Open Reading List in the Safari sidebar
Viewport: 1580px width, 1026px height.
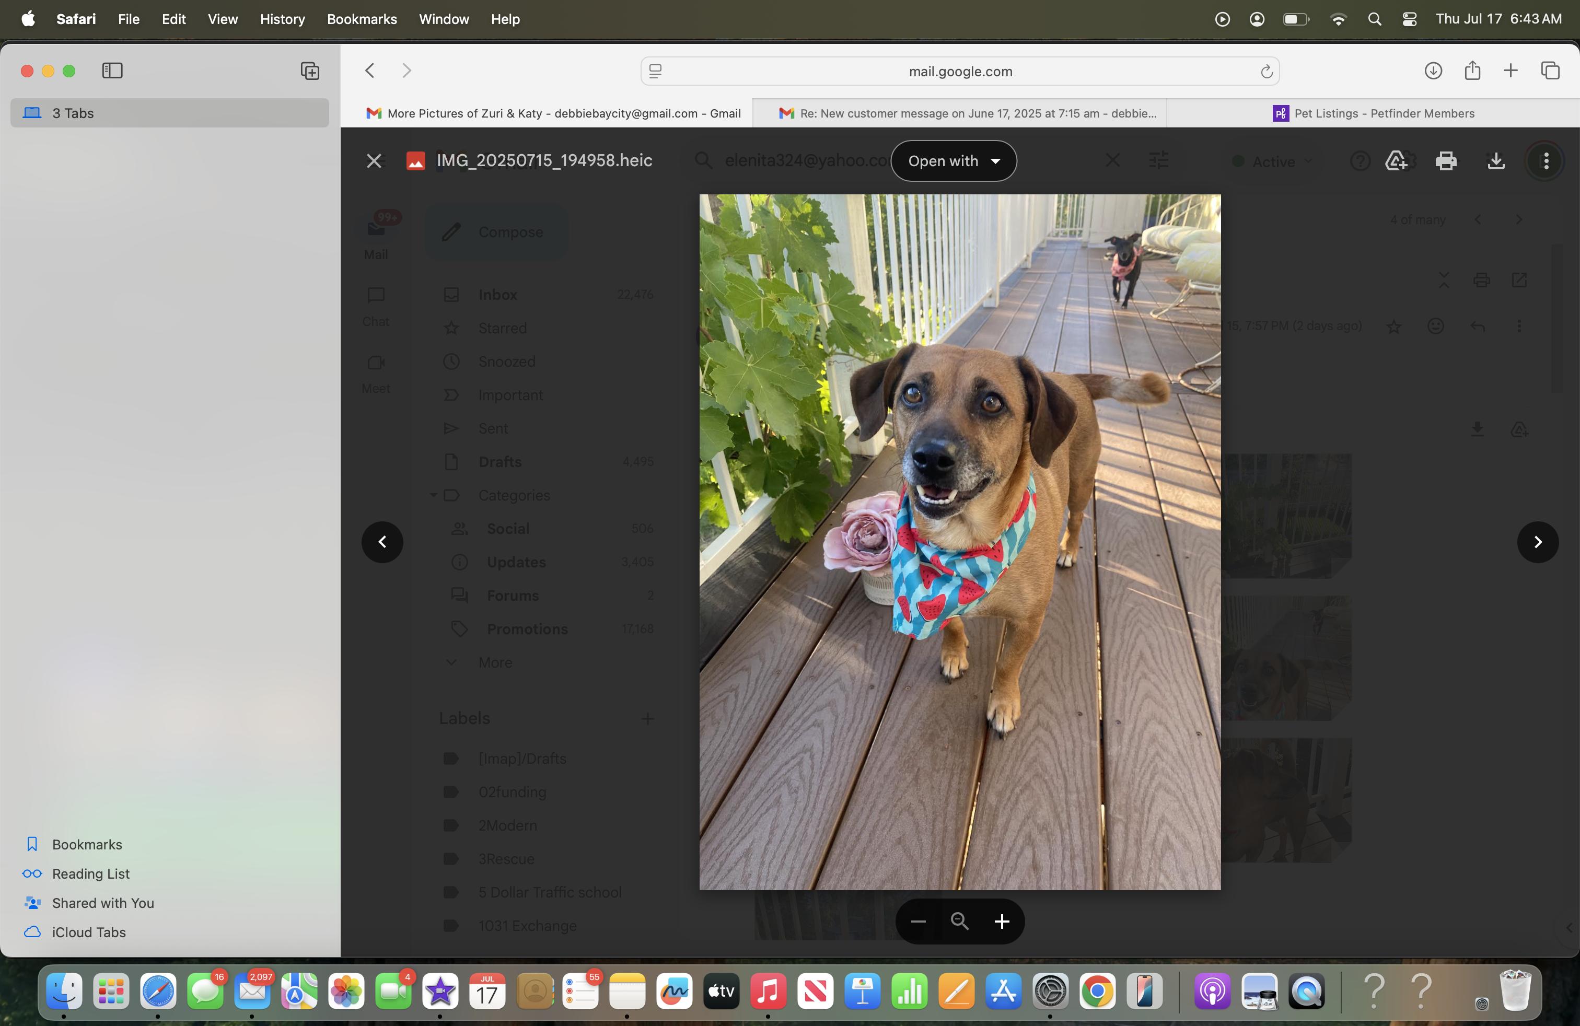point(90,873)
